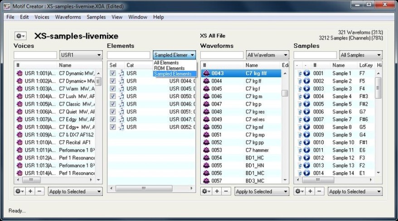Open the File menu
The image size is (398, 221).
point(10,17)
